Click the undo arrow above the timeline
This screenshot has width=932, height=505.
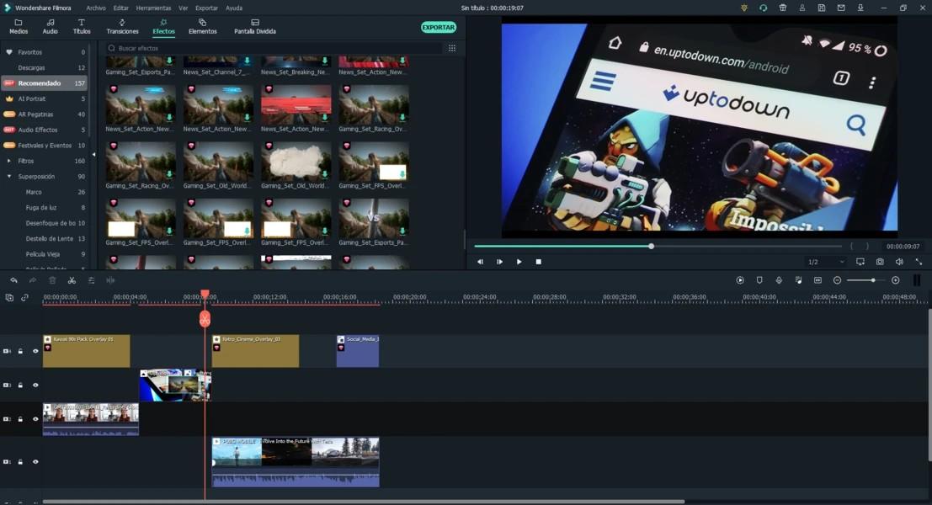pos(13,280)
